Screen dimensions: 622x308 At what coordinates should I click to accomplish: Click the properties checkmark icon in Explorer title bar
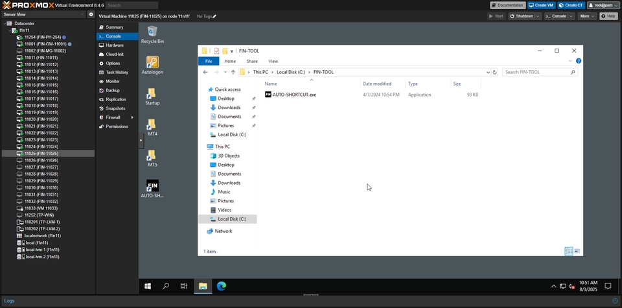[216, 51]
